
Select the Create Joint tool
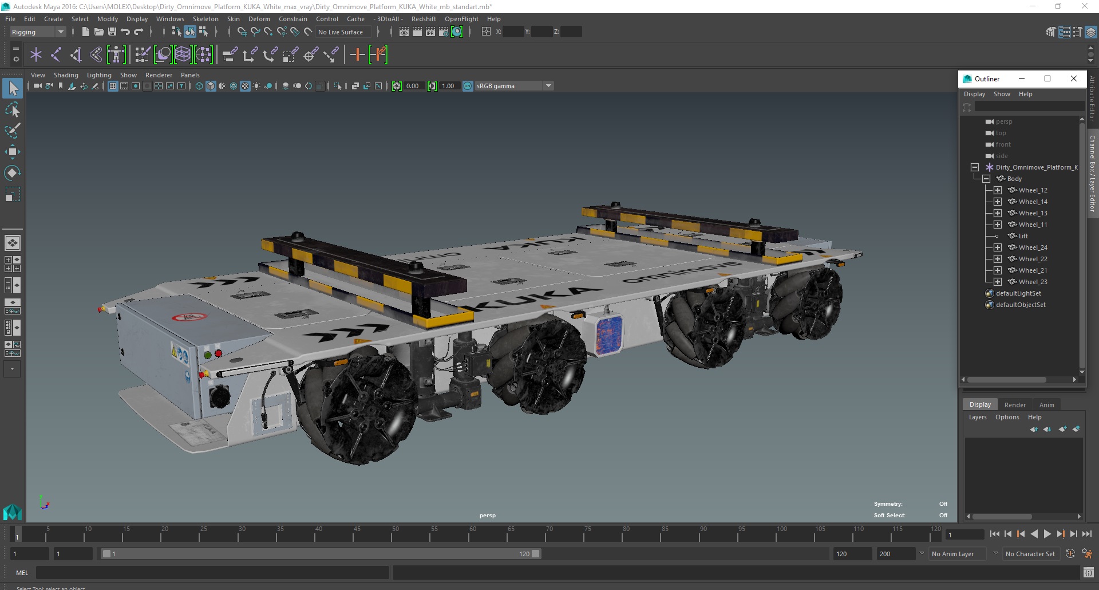point(56,55)
